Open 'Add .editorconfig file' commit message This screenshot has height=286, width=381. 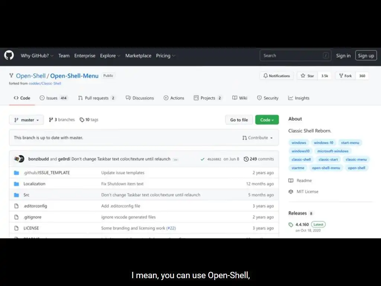pos(121,206)
